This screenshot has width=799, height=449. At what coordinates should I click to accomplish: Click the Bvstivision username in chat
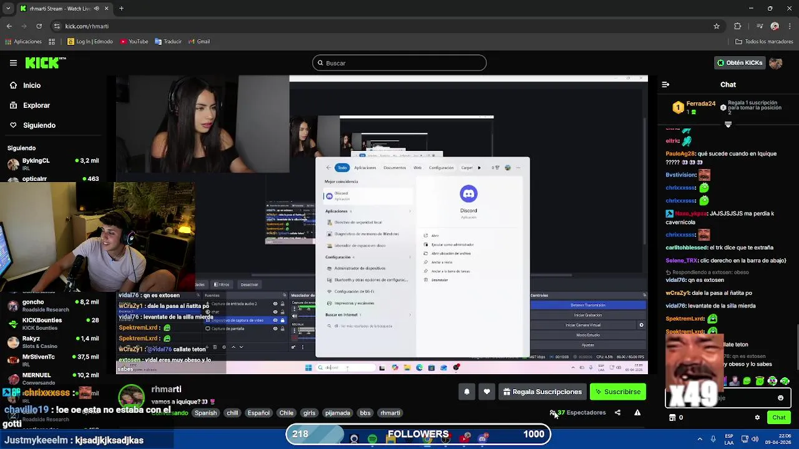click(x=680, y=175)
